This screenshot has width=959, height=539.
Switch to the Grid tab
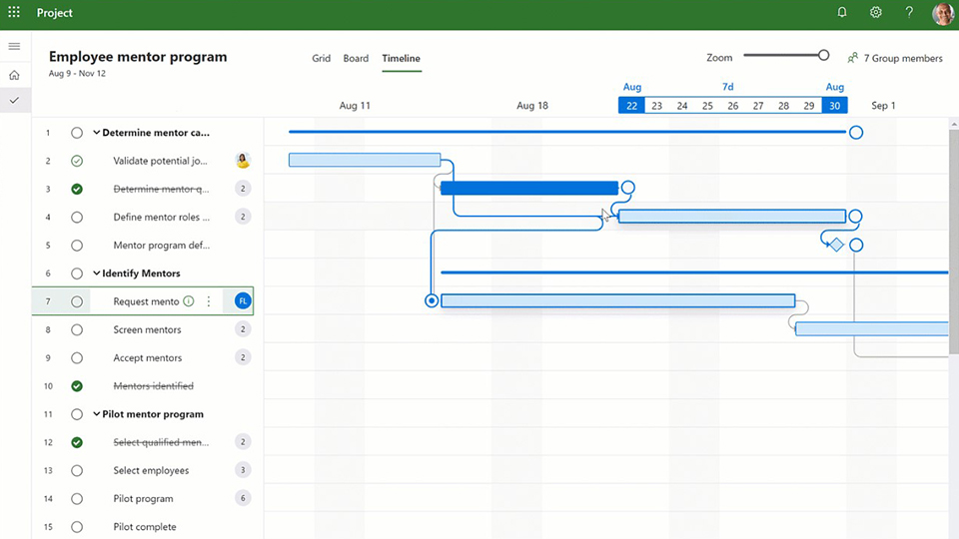point(321,58)
